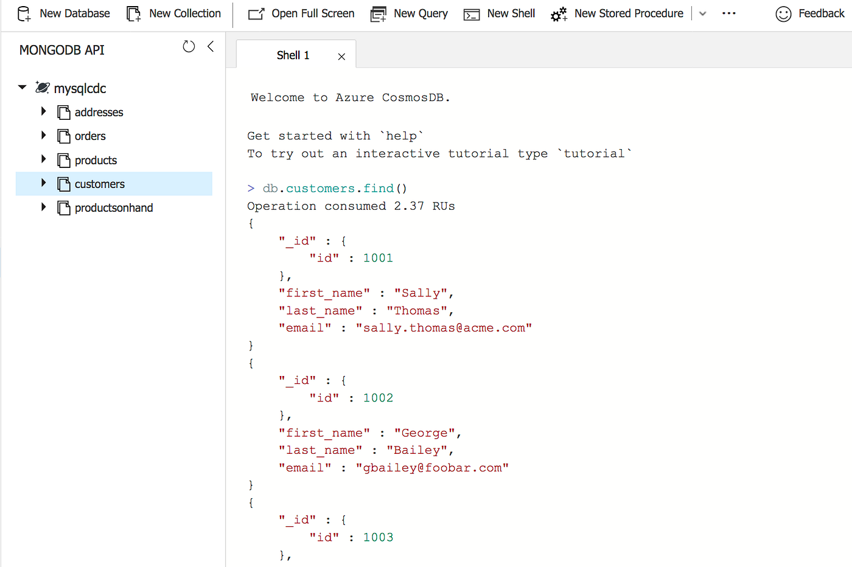Refresh the MONGODB API tree

[x=189, y=46]
